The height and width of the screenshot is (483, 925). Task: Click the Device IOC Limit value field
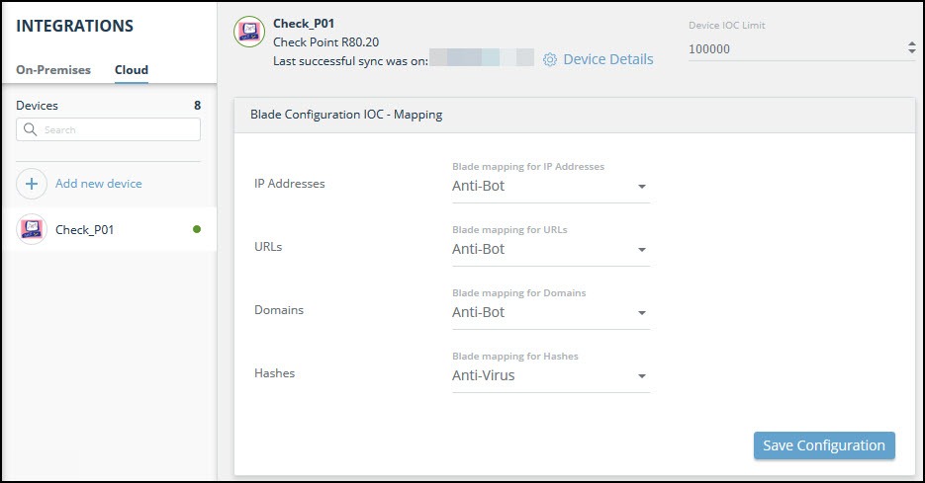point(791,47)
